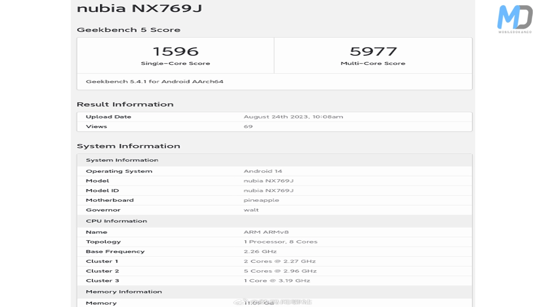Click the Geekbench 5 Score heading
Viewport: 546px width, 307px height.
coord(128,30)
